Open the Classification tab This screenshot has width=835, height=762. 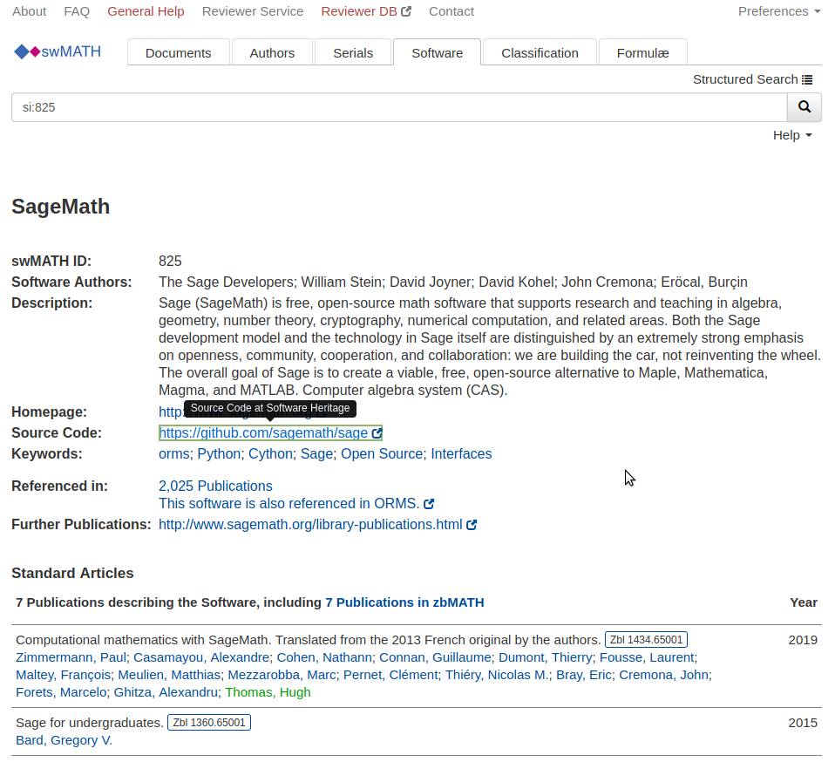(x=540, y=52)
